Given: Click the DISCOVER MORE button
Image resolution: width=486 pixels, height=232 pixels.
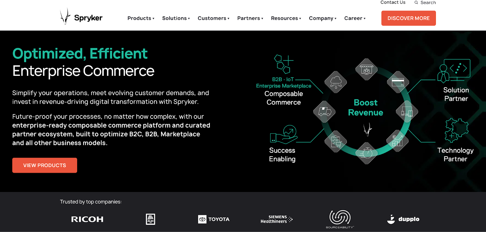Looking at the screenshot, I should (x=409, y=18).
